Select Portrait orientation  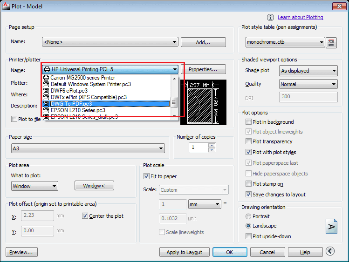pyautogui.click(x=248, y=216)
